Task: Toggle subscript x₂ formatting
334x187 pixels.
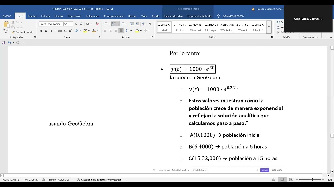Action: pos(65,31)
